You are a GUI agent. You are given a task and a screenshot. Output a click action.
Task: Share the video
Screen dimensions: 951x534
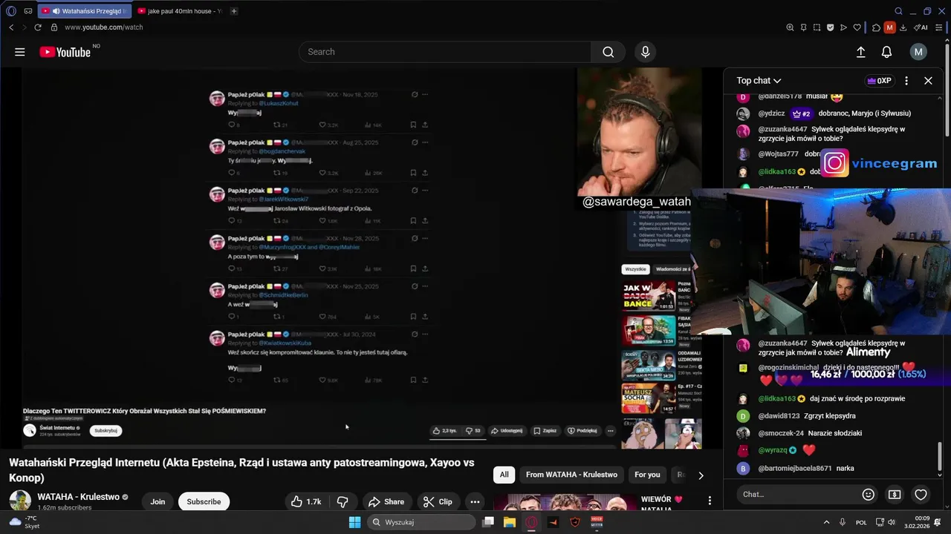(x=386, y=501)
